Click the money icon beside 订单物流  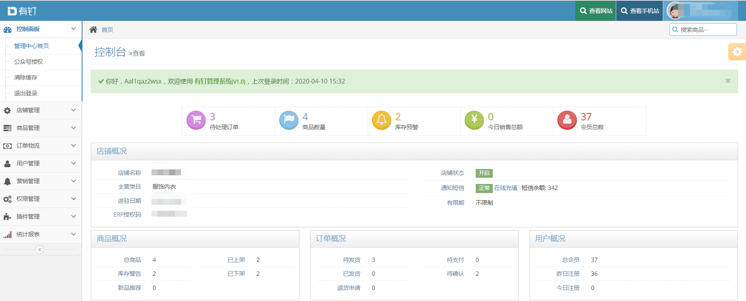click(7, 146)
